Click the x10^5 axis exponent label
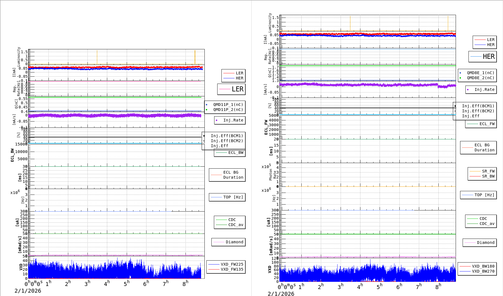The height and width of the screenshot is (296, 503). coord(266,166)
